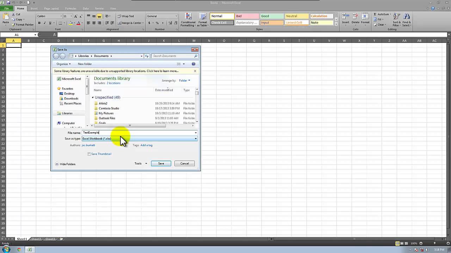Open the change view dropdown arrow

click(x=184, y=64)
